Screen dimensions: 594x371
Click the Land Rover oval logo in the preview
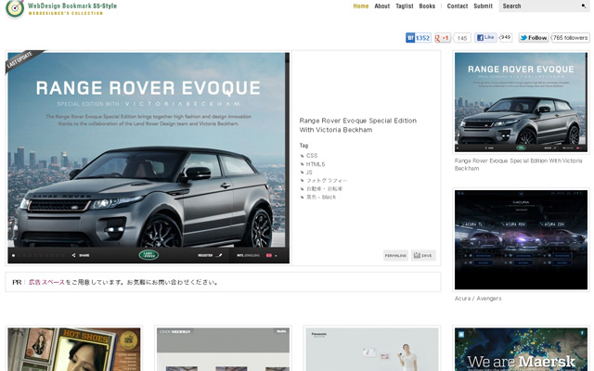click(148, 255)
